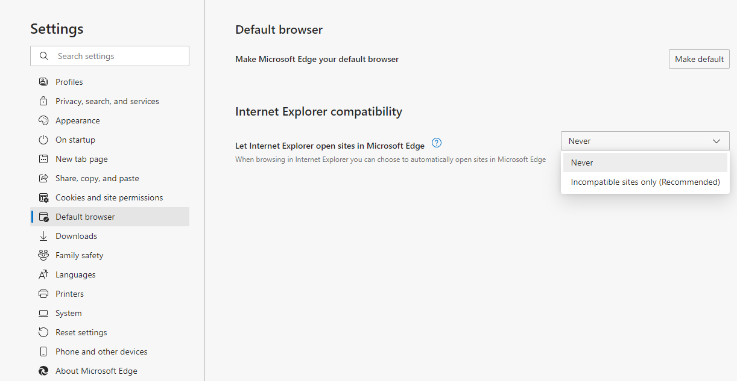Image resolution: width=737 pixels, height=381 pixels.
Task: Go to New tab page settings
Action: (x=81, y=159)
